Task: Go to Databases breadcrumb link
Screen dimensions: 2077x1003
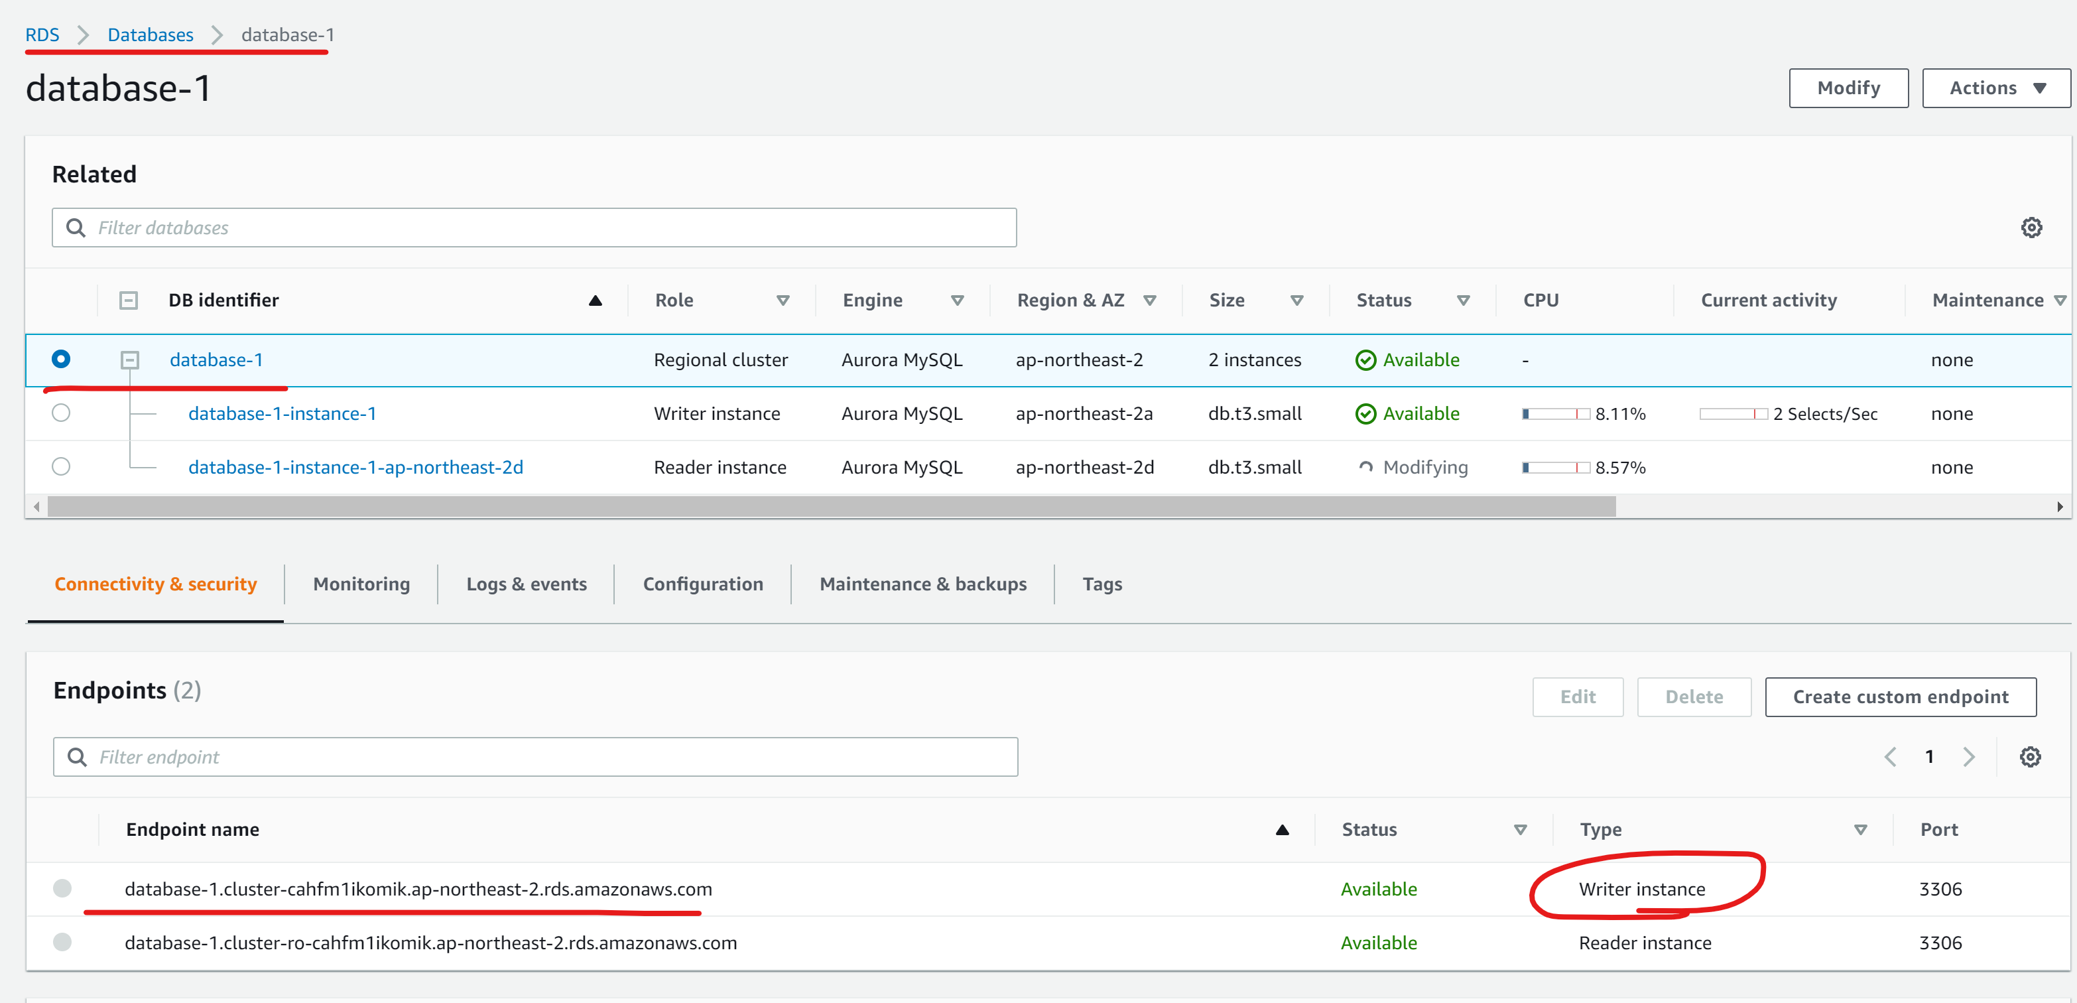Action: point(151,34)
